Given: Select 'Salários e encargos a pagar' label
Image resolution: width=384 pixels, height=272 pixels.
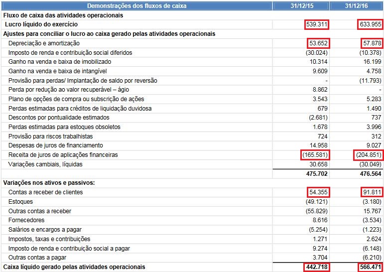Looking at the screenshot, I should 45,230.
